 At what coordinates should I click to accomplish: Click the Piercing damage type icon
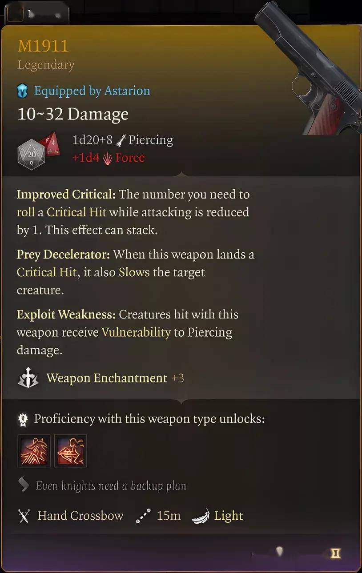coord(120,141)
